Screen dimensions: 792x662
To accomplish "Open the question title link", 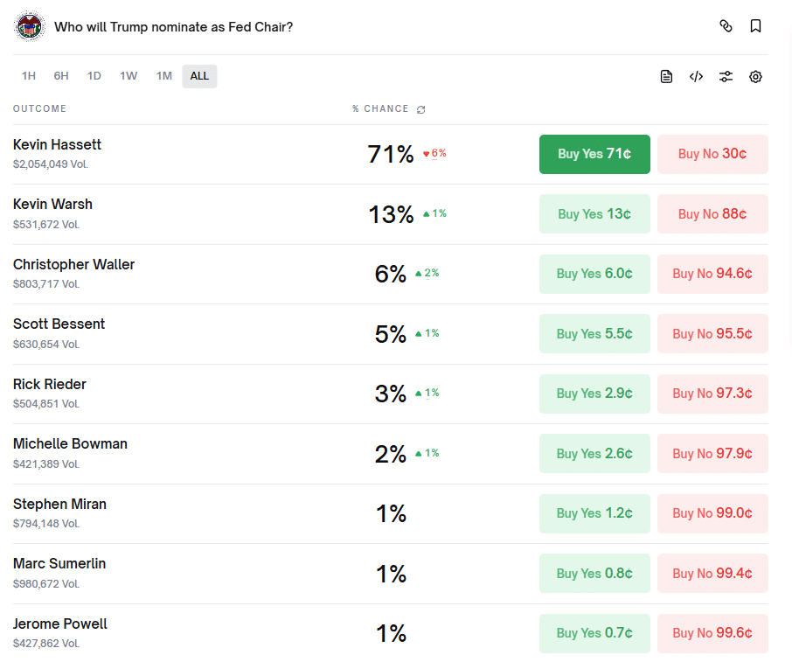I will 175,27.
